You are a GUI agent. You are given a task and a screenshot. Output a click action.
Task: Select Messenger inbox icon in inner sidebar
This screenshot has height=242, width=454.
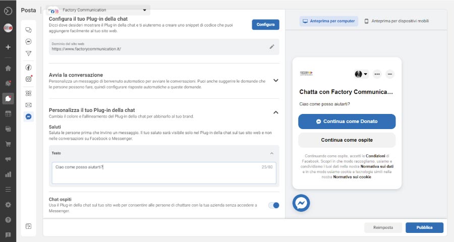28,42
